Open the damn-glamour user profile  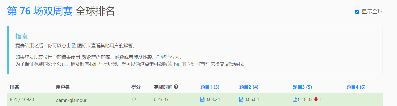(x=71, y=100)
